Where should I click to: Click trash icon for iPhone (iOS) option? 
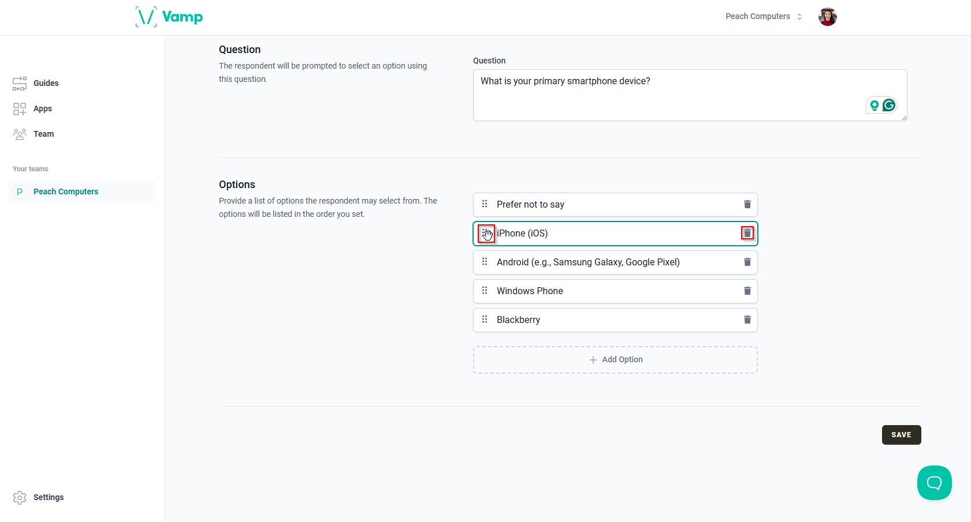click(747, 233)
